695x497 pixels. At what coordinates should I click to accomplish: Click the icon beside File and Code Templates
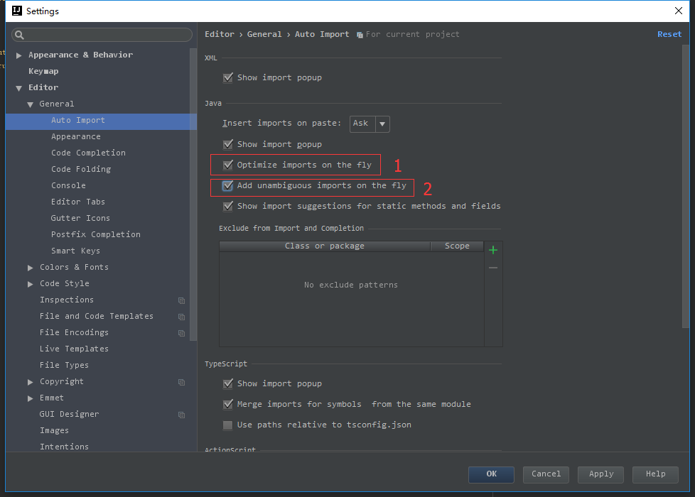coord(182,316)
